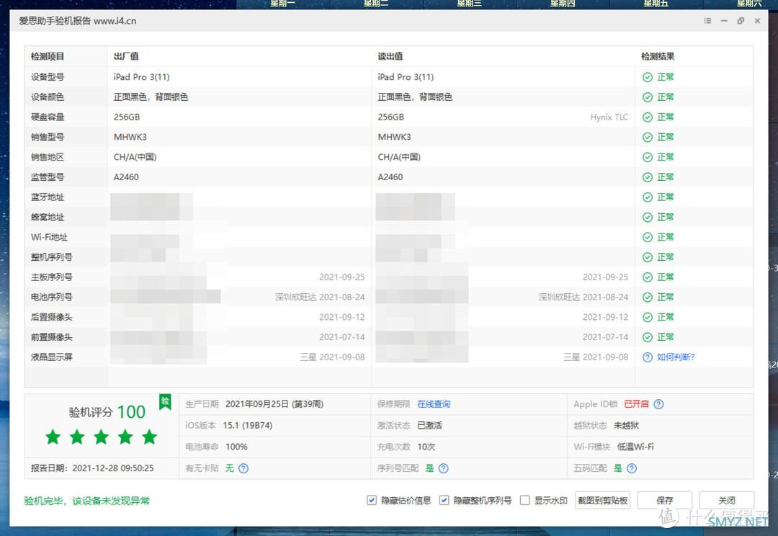The width and height of the screenshot is (778, 536).
Task: Click the Hynix TLC label
Action: pos(609,117)
